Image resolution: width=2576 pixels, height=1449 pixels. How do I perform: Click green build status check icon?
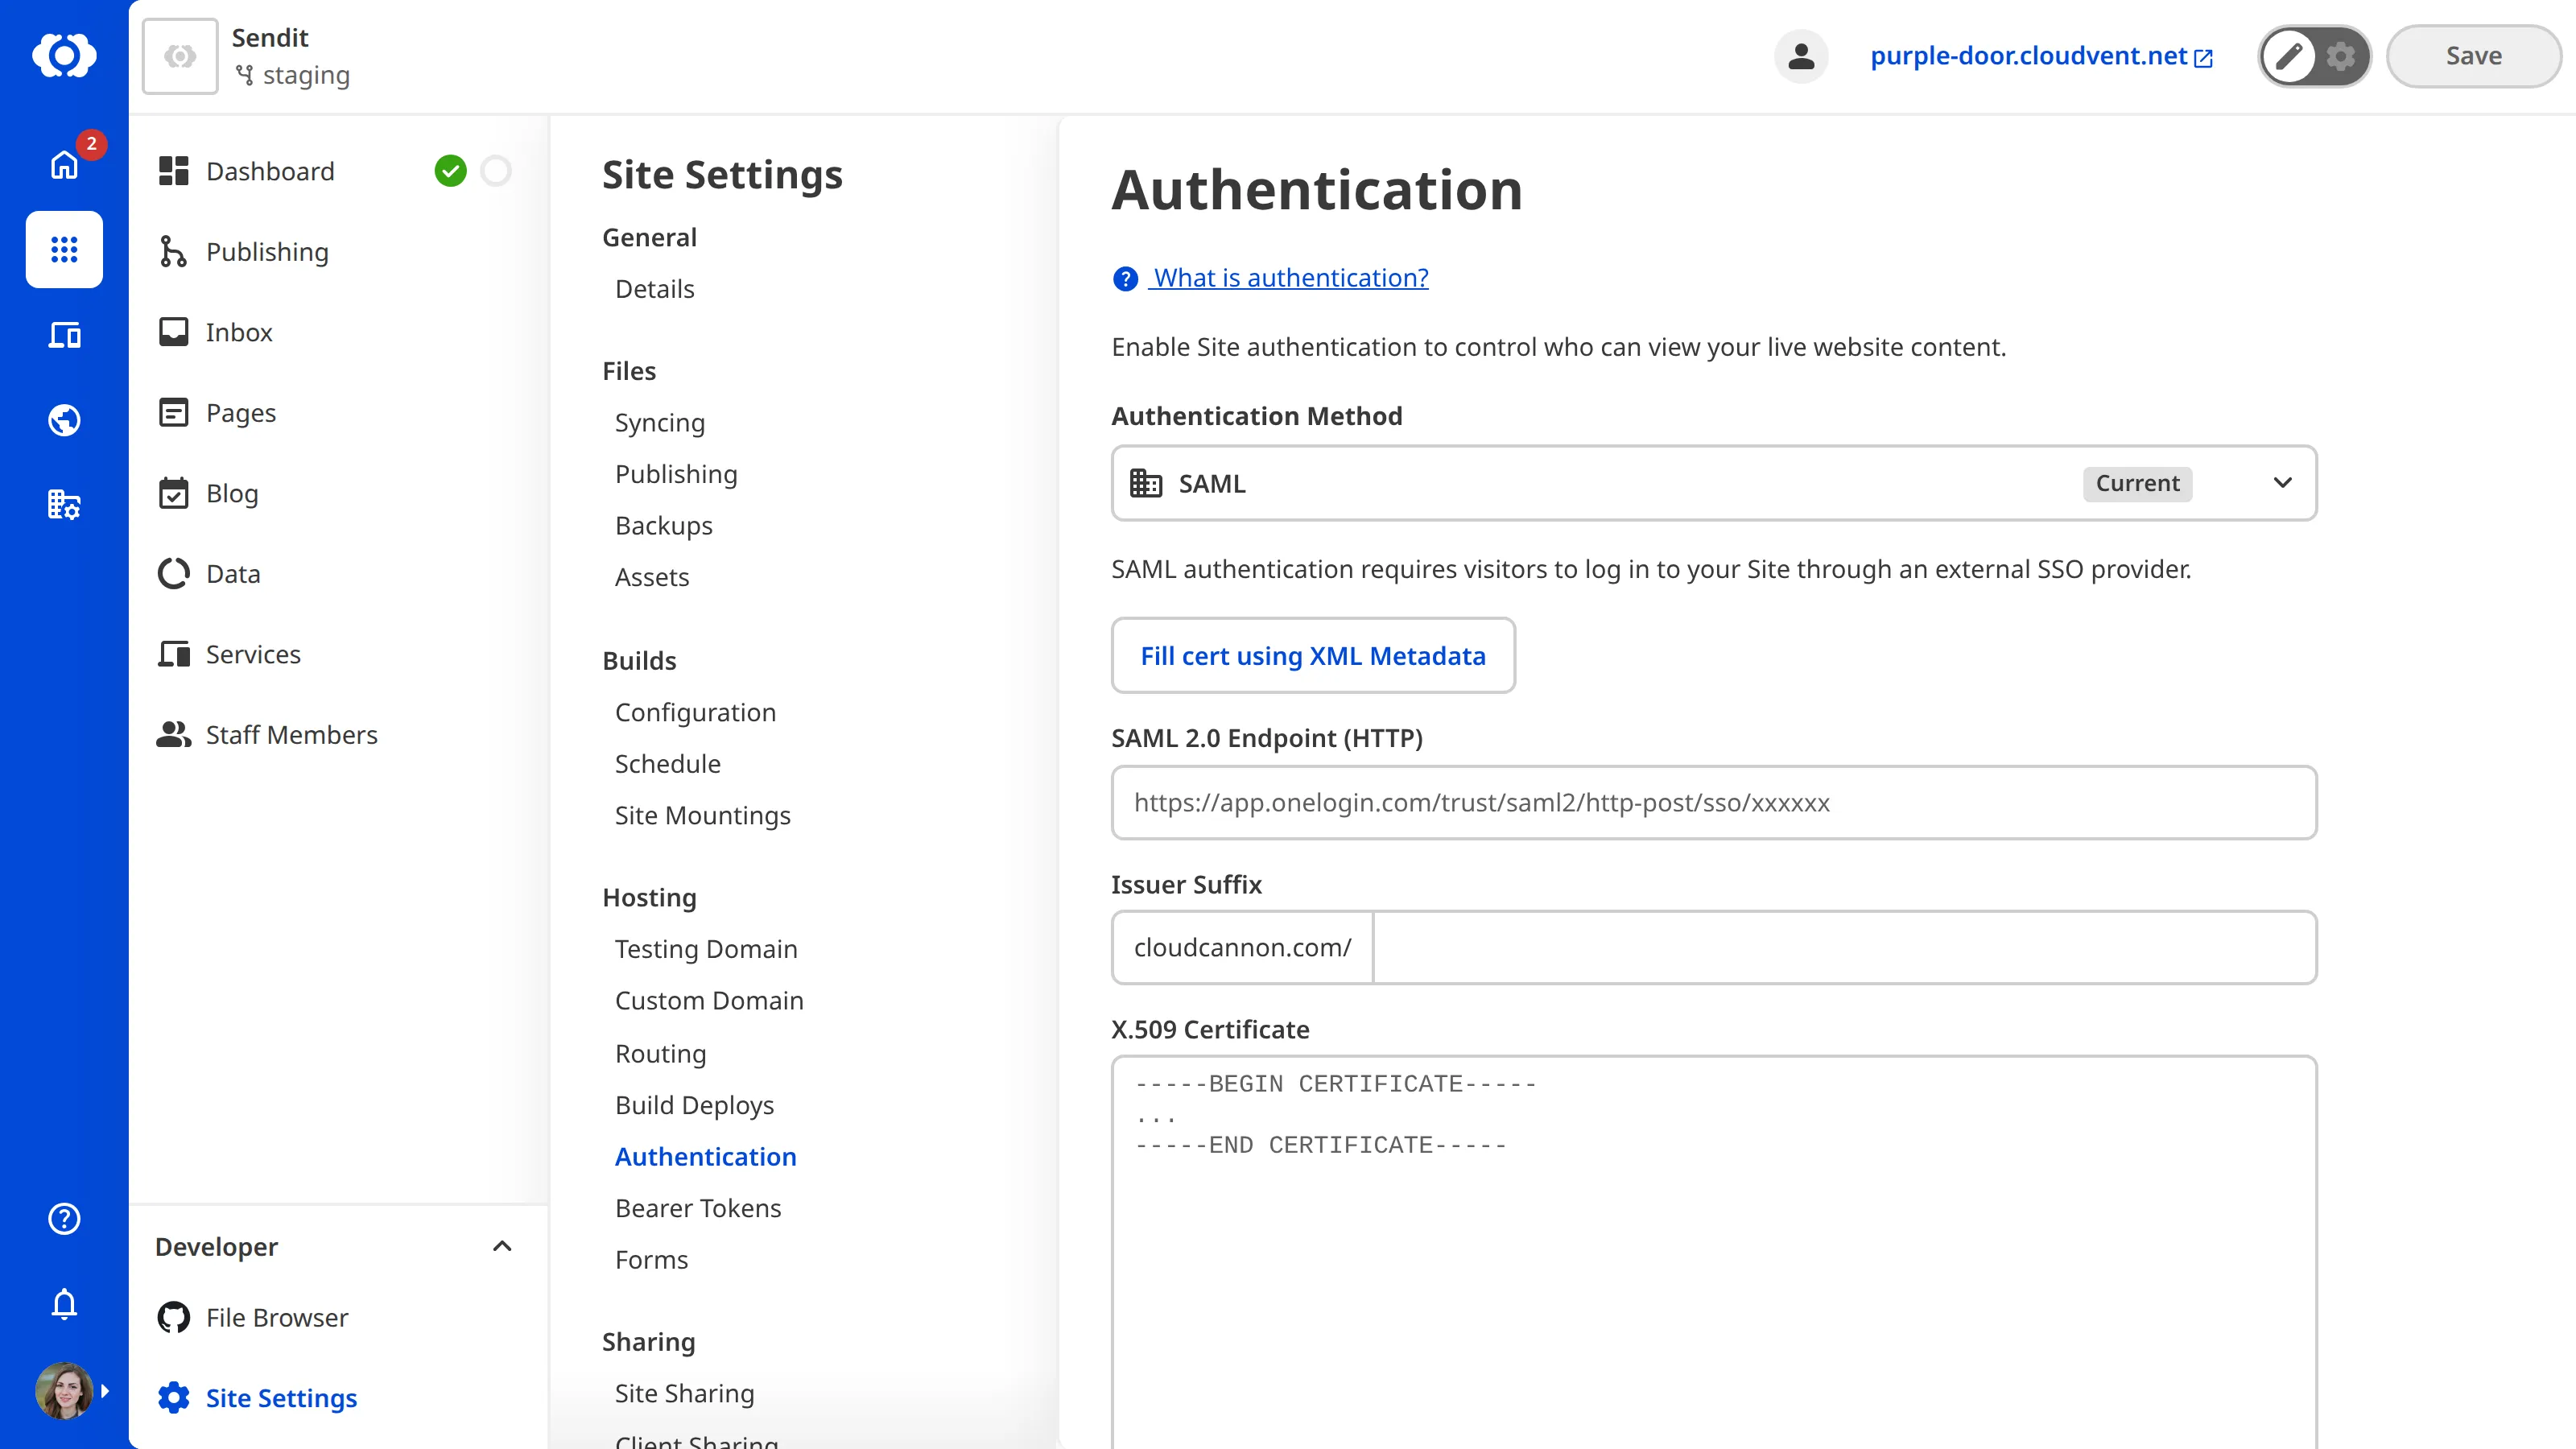[x=450, y=171]
